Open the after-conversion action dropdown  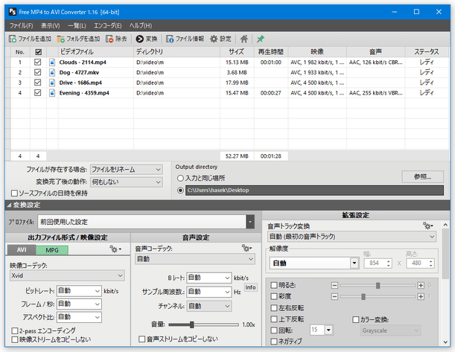[x=127, y=182]
